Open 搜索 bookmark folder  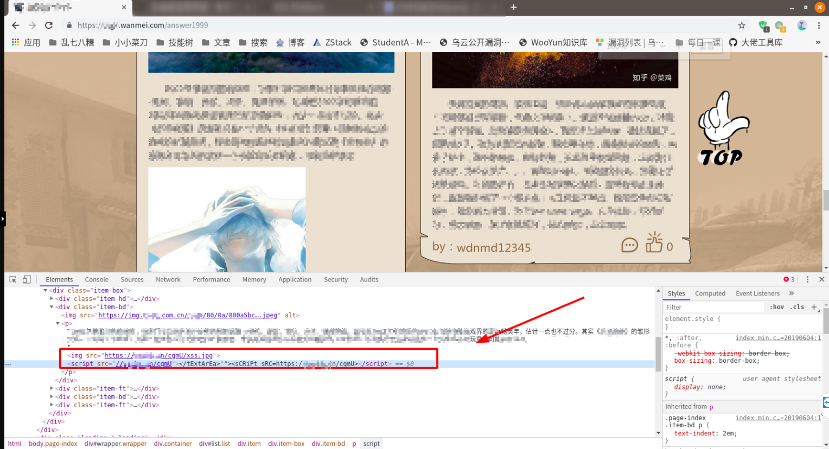pyautogui.click(x=253, y=42)
